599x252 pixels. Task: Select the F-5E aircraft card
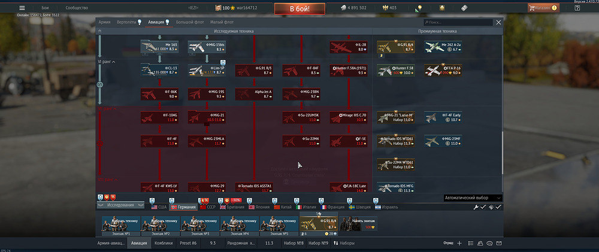tap(349, 141)
